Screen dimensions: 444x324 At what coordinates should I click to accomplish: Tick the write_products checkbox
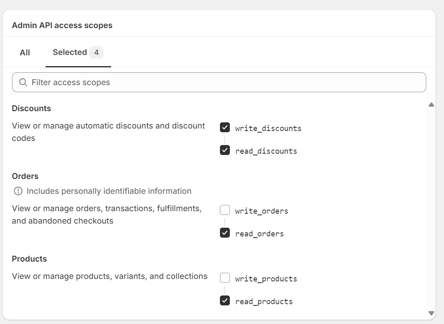[225, 278]
